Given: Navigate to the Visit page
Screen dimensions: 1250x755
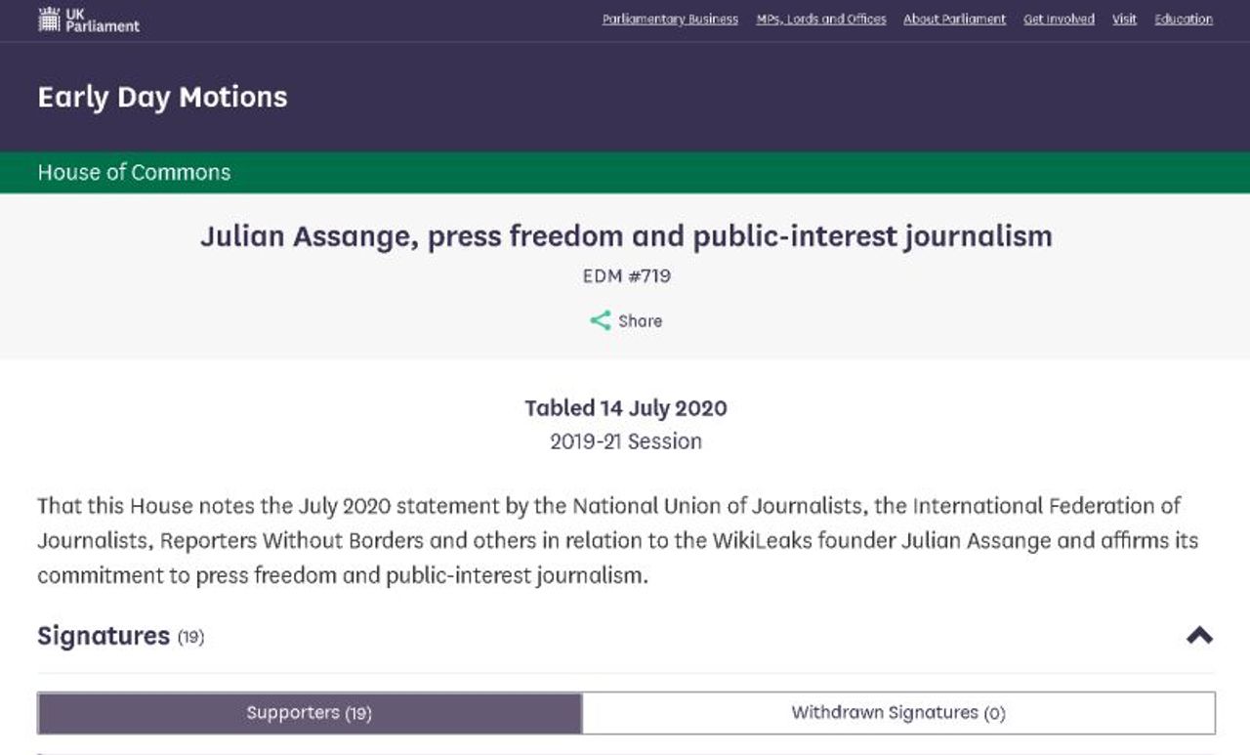Looking at the screenshot, I should [1124, 20].
